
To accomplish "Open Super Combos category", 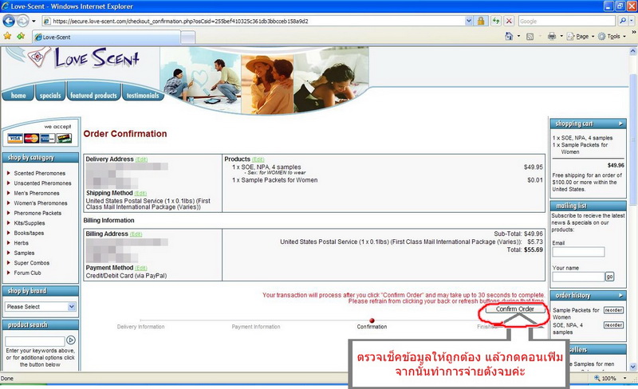I will point(31,263).
